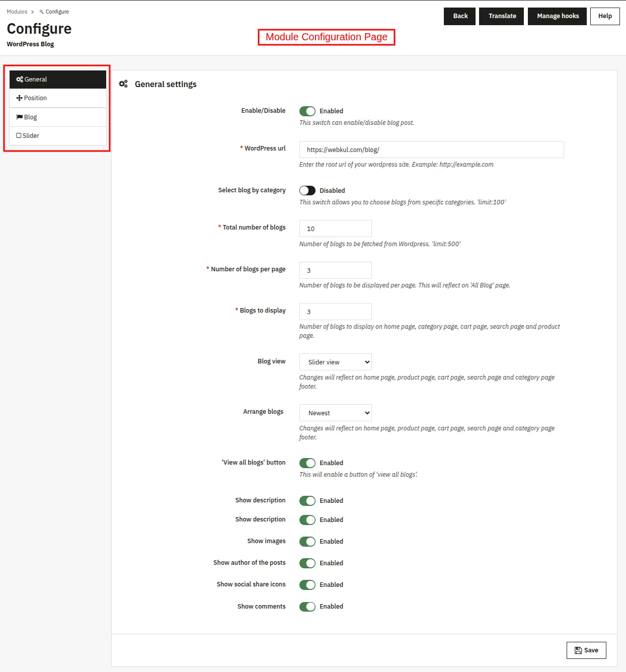Go to Modules breadcrumb link
Viewport: 626px width, 672px height.
coord(17,12)
